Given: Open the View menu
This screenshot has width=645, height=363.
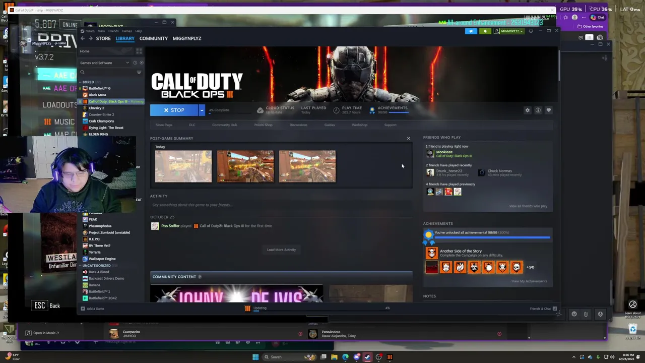Looking at the screenshot, I should click(x=101, y=31).
